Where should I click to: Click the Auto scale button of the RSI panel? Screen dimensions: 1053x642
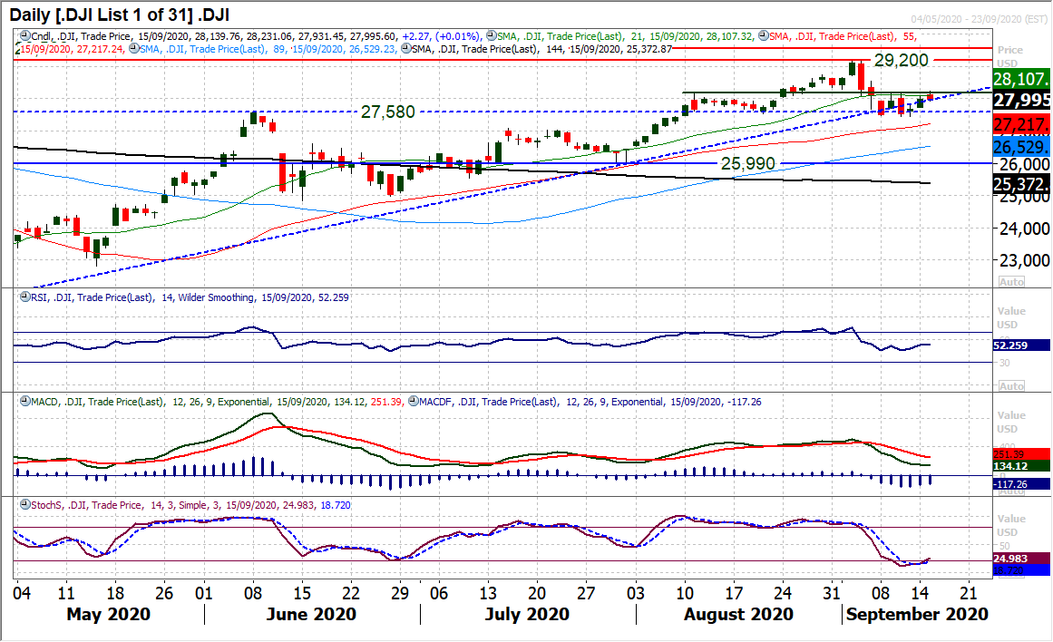[1011, 386]
